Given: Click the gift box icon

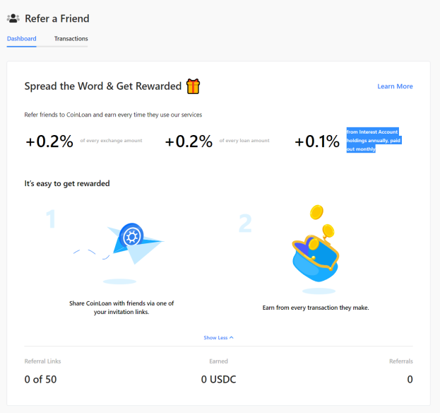Looking at the screenshot, I should pyautogui.click(x=193, y=86).
